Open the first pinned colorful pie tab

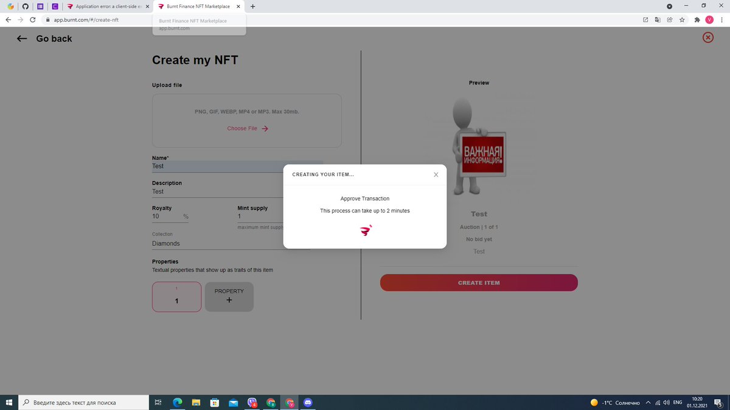(x=10, y=6)
